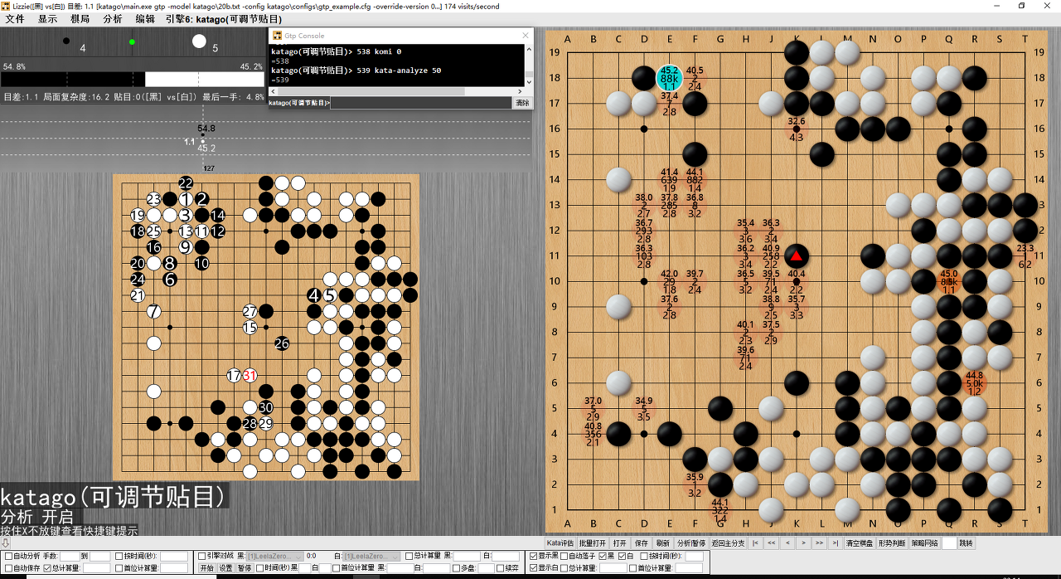Screen dimensions: 1061x579
Task: Click the 形势判断 button
Action: (x=891, y=543)
